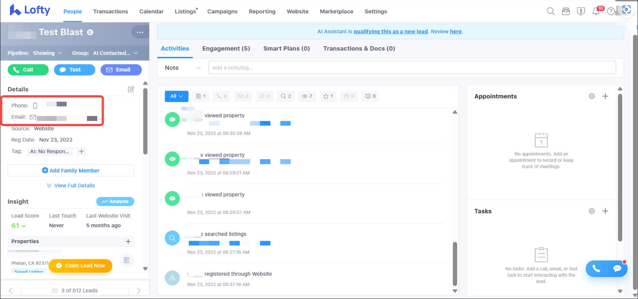Click Claim Lead Now button

pos(80,266)
